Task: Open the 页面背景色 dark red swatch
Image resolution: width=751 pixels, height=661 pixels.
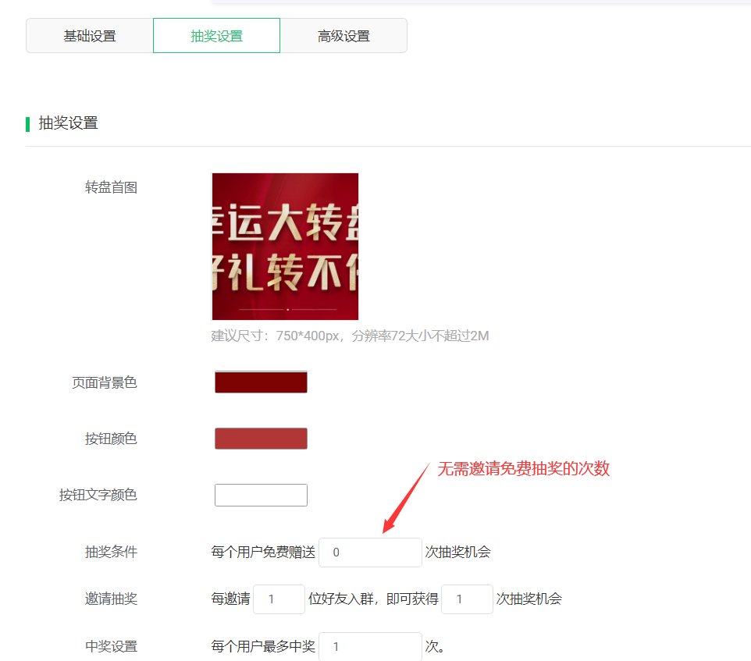Action: pos(261,382)
